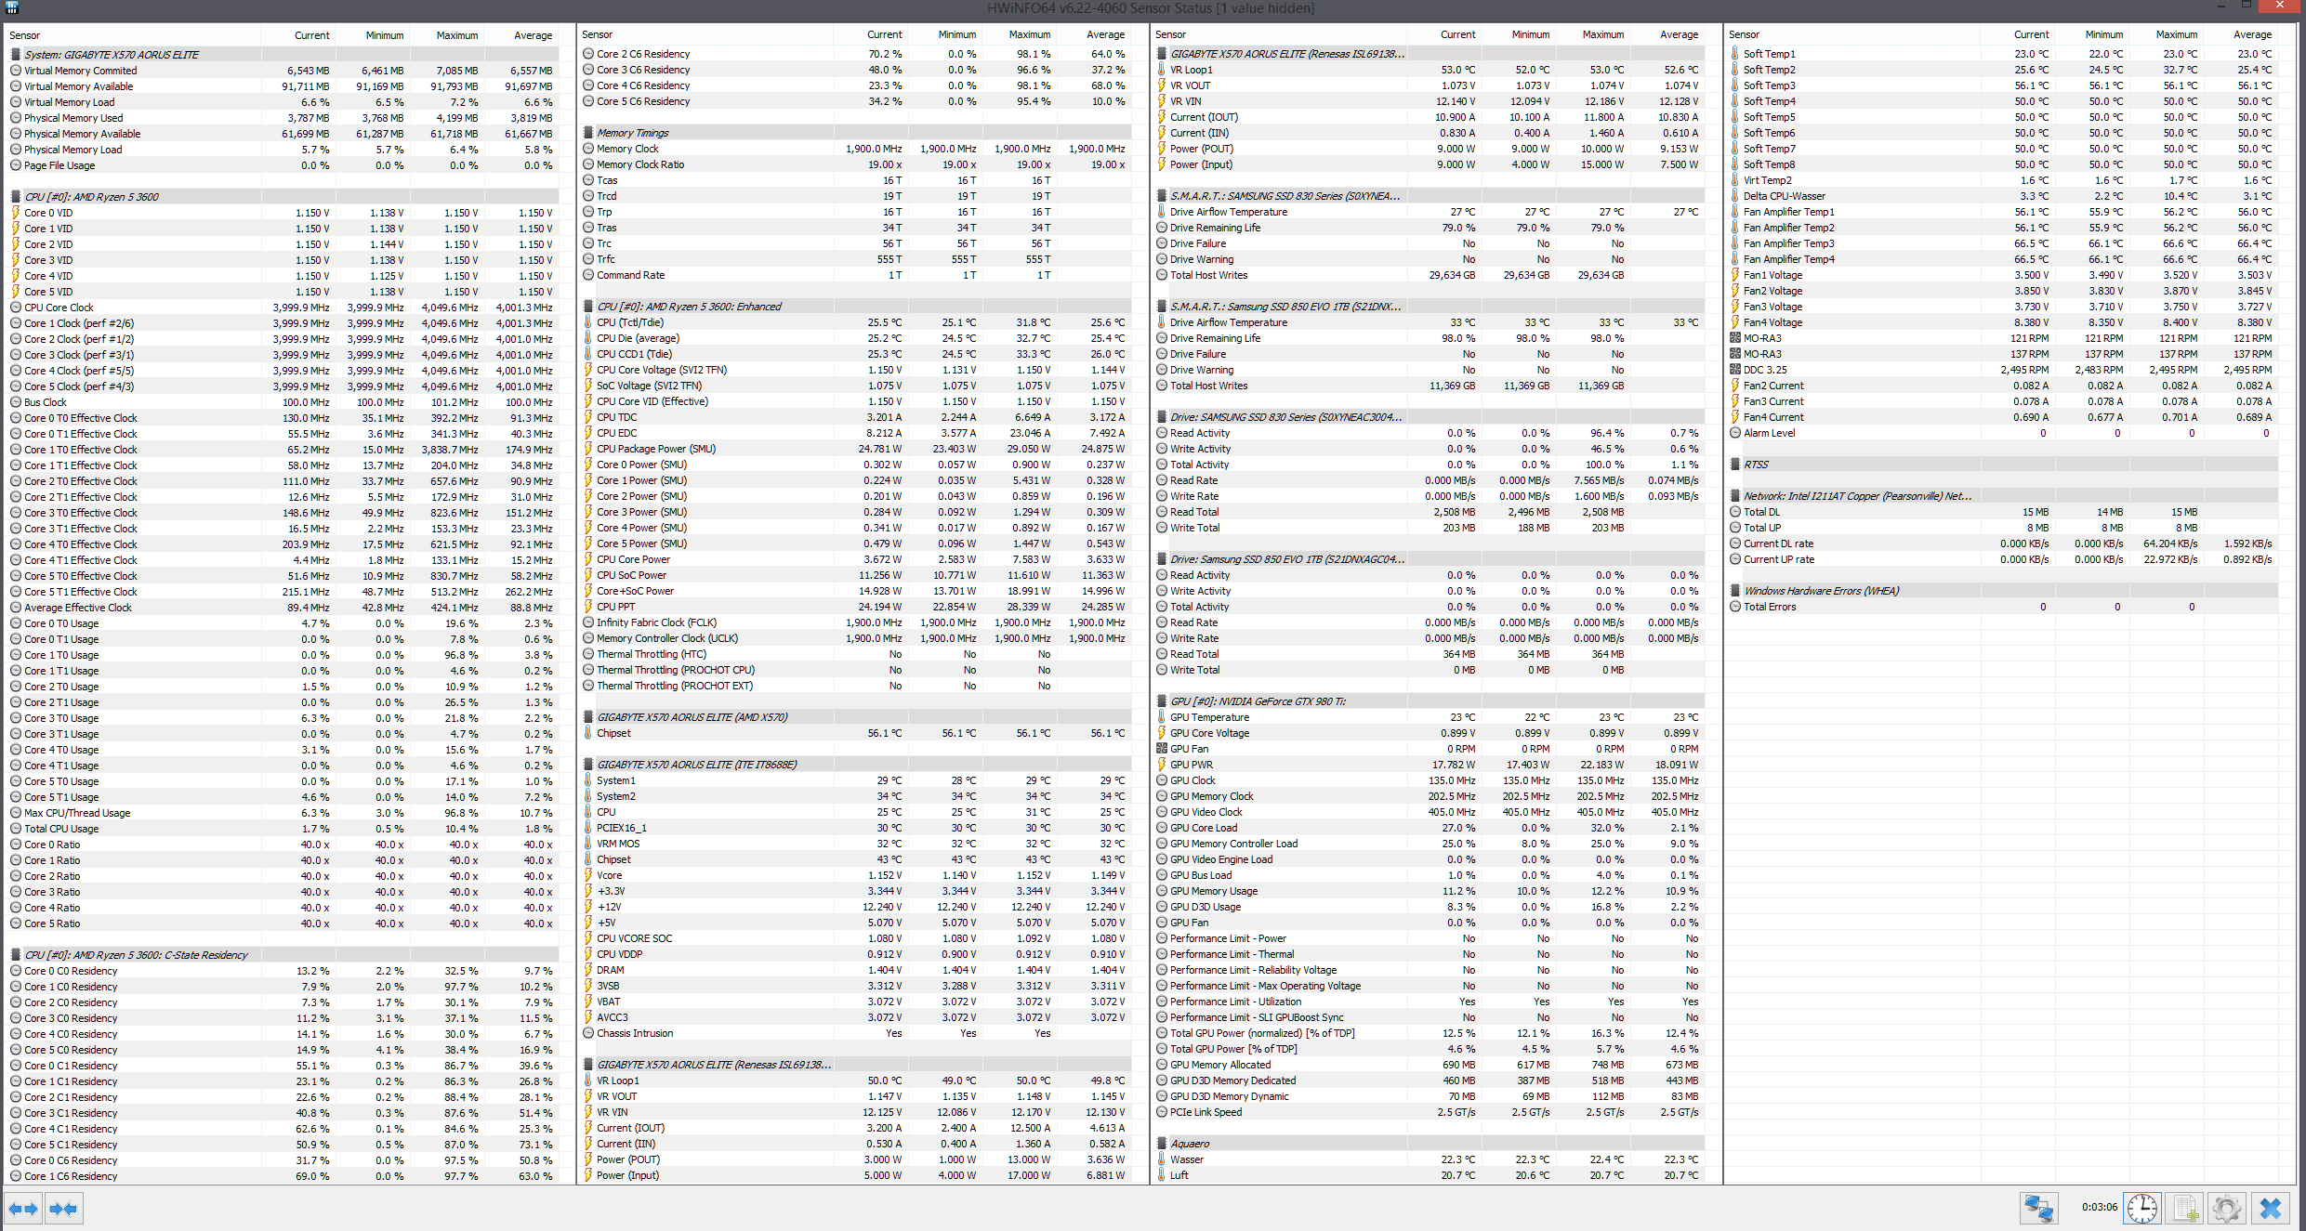Open sensor settings with the gear button
Screen dimensions: 2306x1231
[x=2226, y=1208]
